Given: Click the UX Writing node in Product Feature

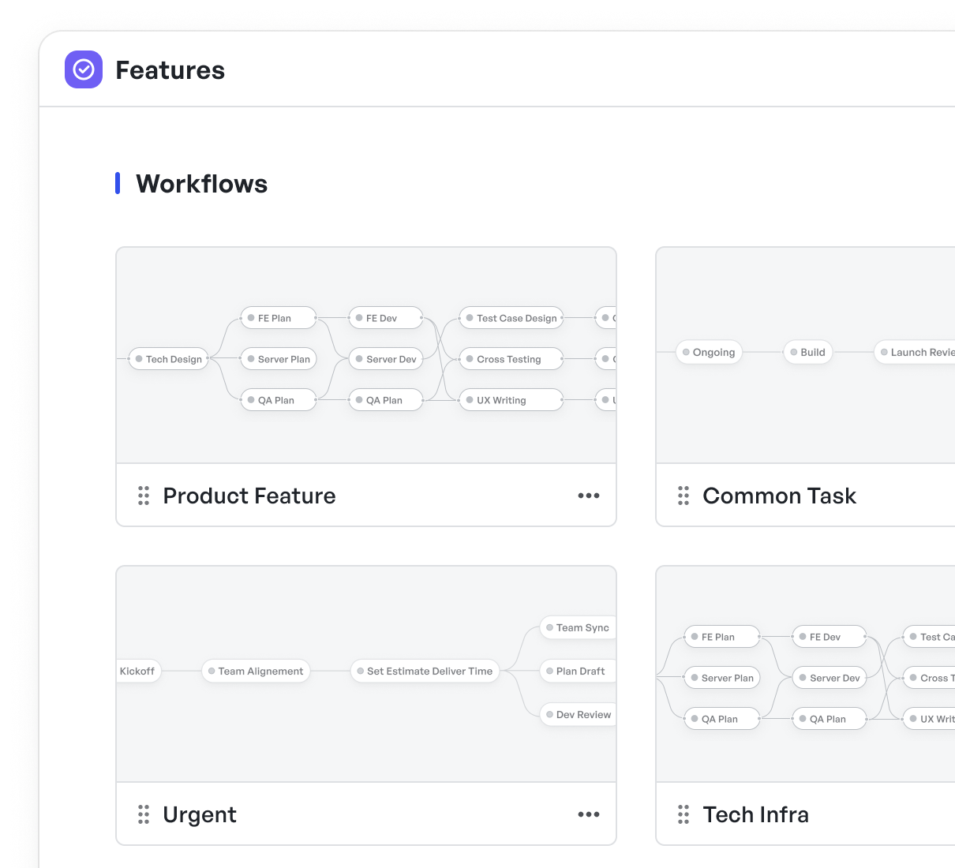Looking at the screenshot, I should point(511,400).
